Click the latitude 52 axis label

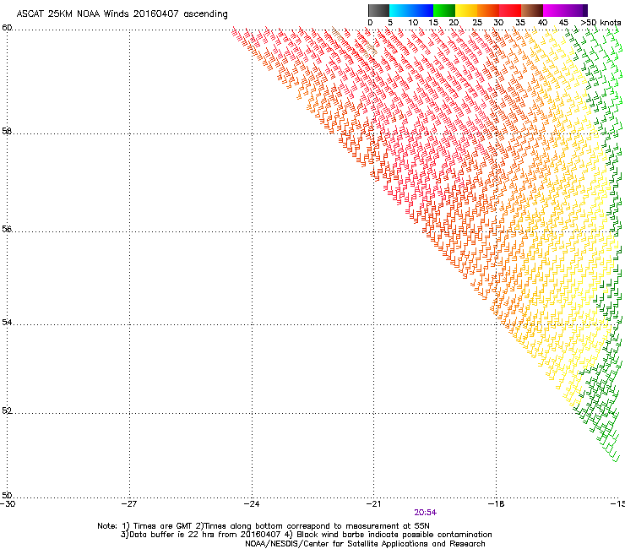pyautogui.click(x=7, y=410)
